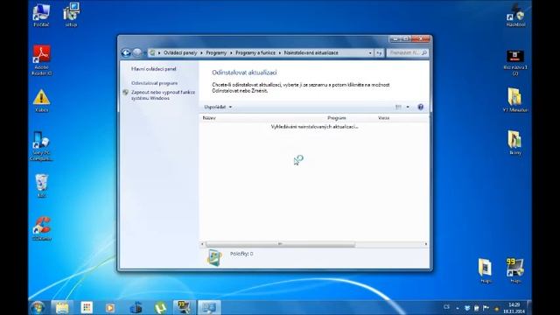Click the search magnifier icon
The image size is (560, 315).
424,52
